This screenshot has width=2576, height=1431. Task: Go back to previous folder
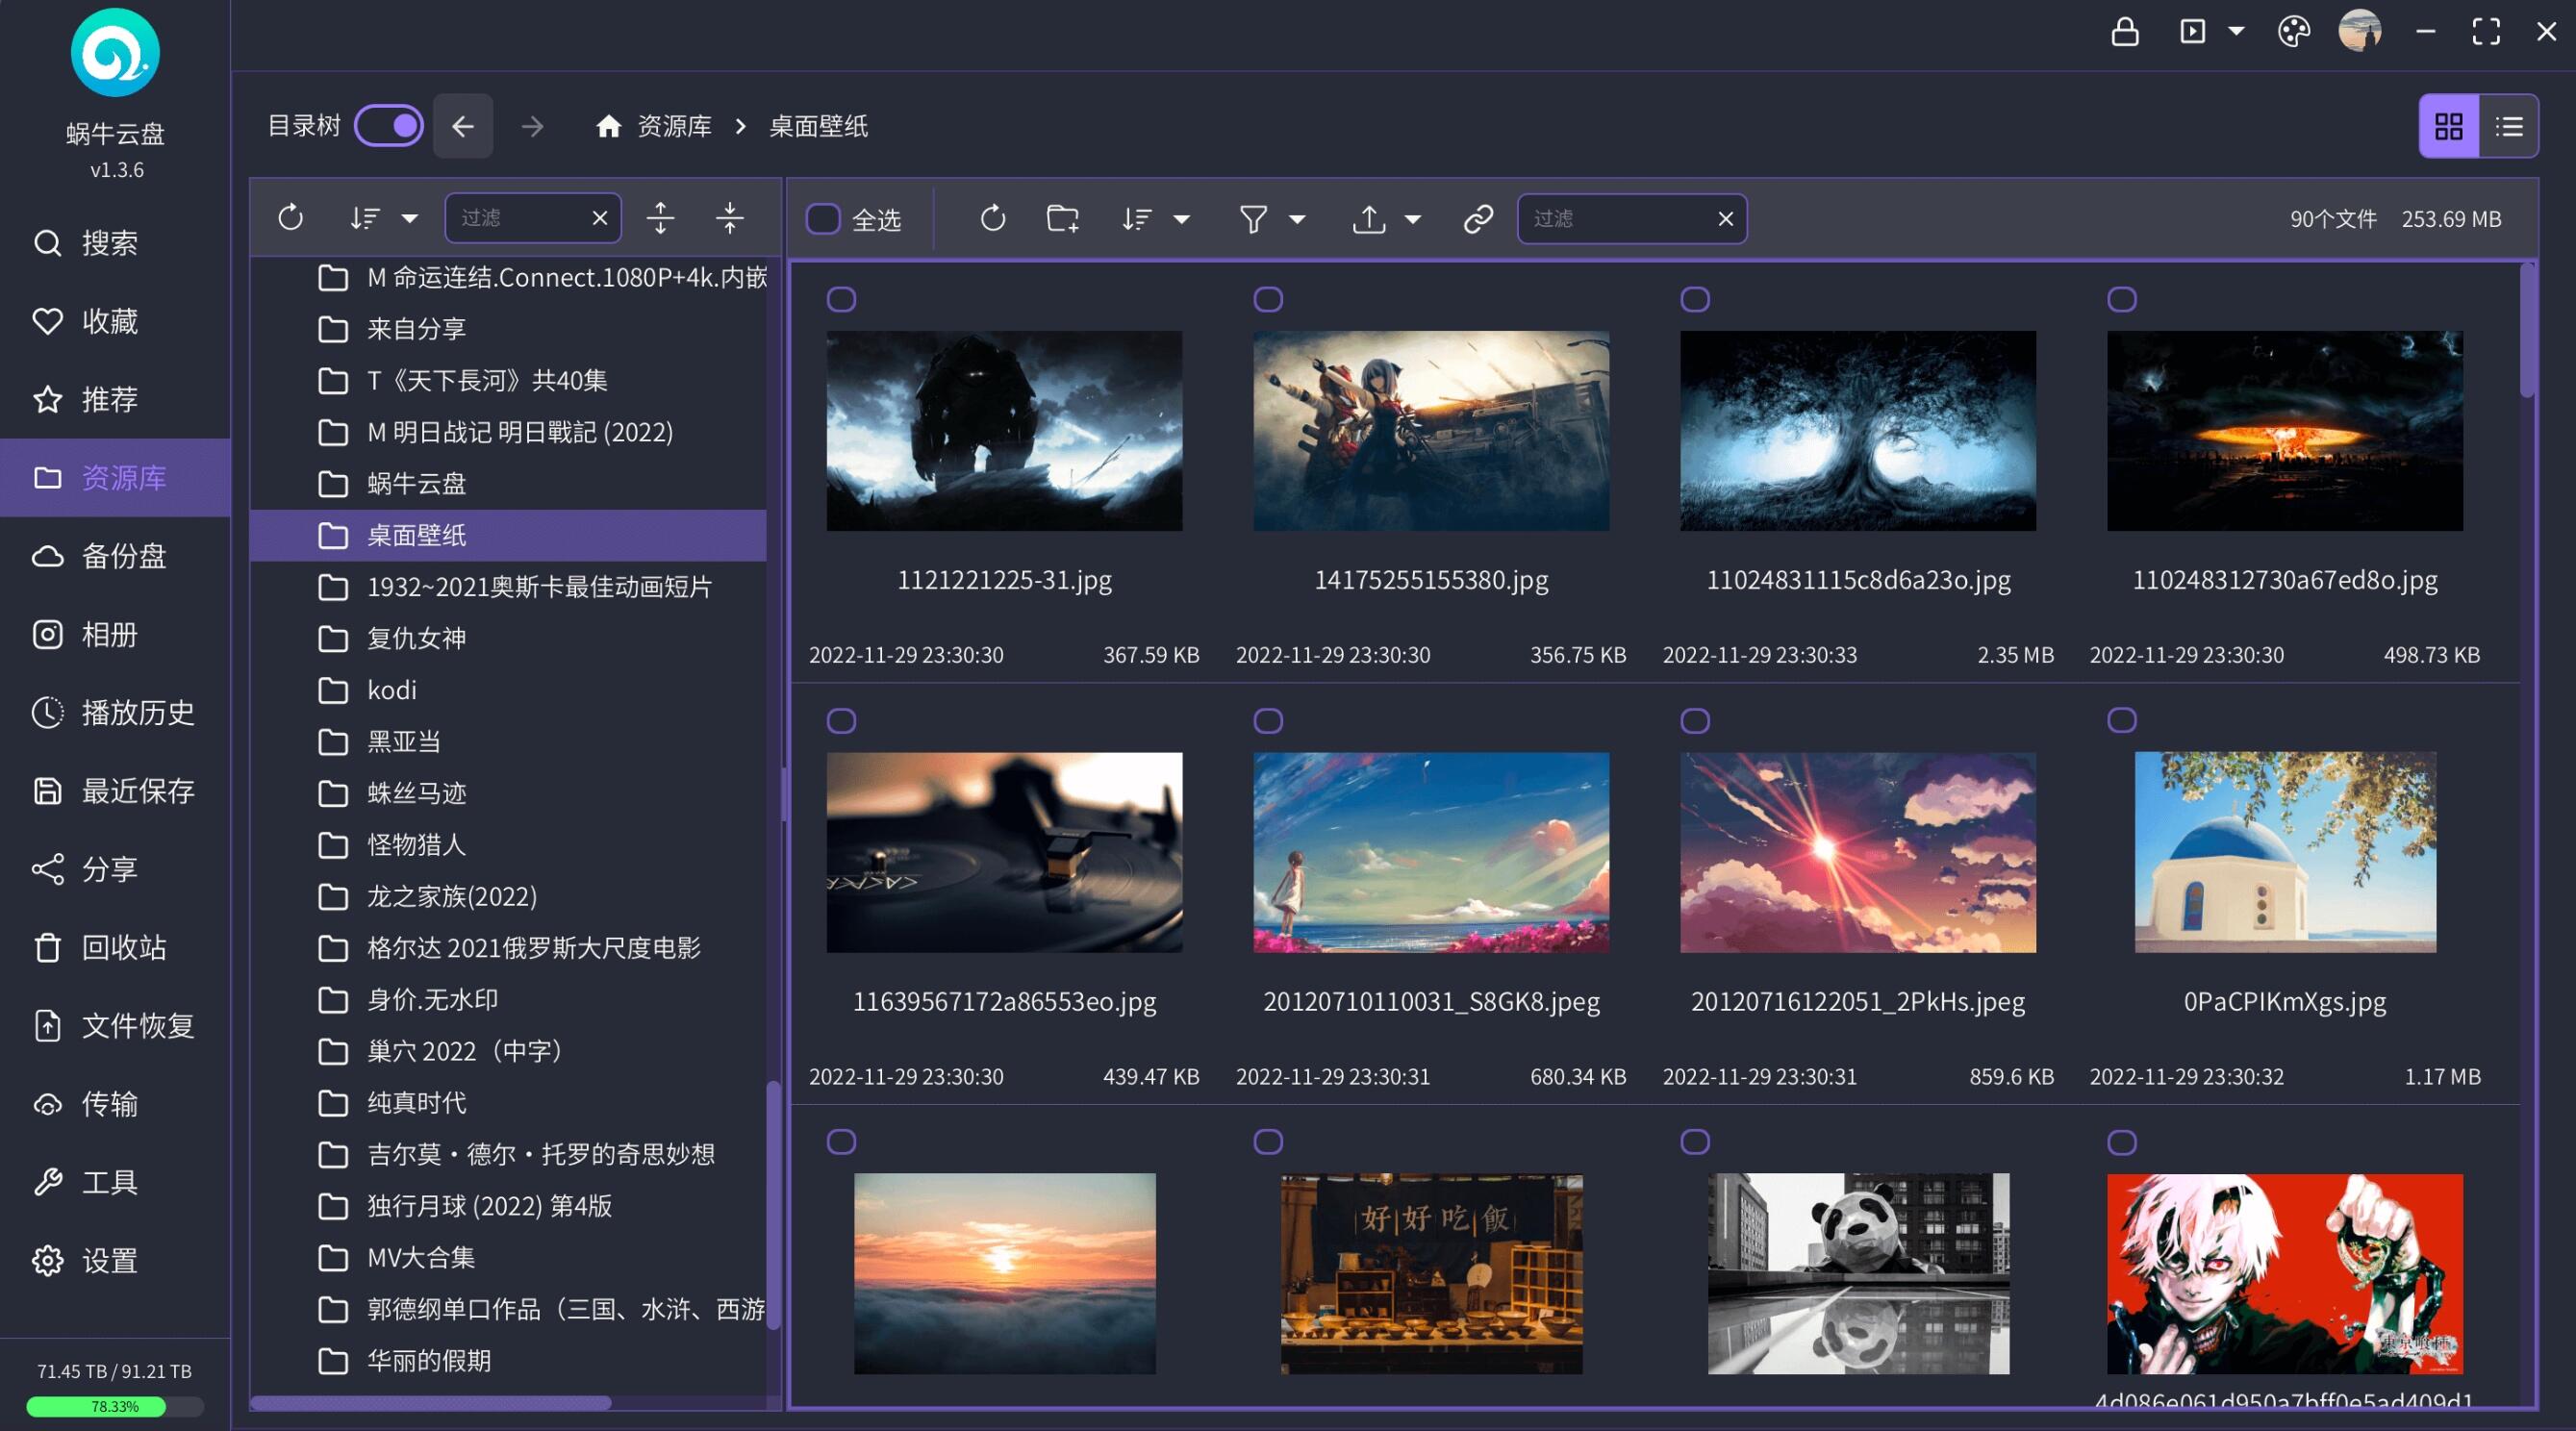click(x=462, y=126)
